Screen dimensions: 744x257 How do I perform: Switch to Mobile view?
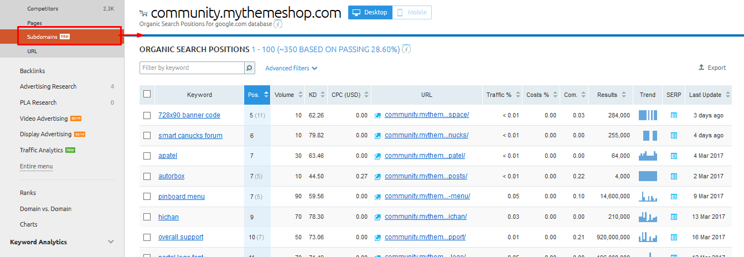pyautogui.click(x=412, y=13)
